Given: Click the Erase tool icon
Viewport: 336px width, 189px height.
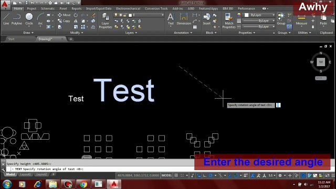Looking at the screenshot, I should [93, 15].
